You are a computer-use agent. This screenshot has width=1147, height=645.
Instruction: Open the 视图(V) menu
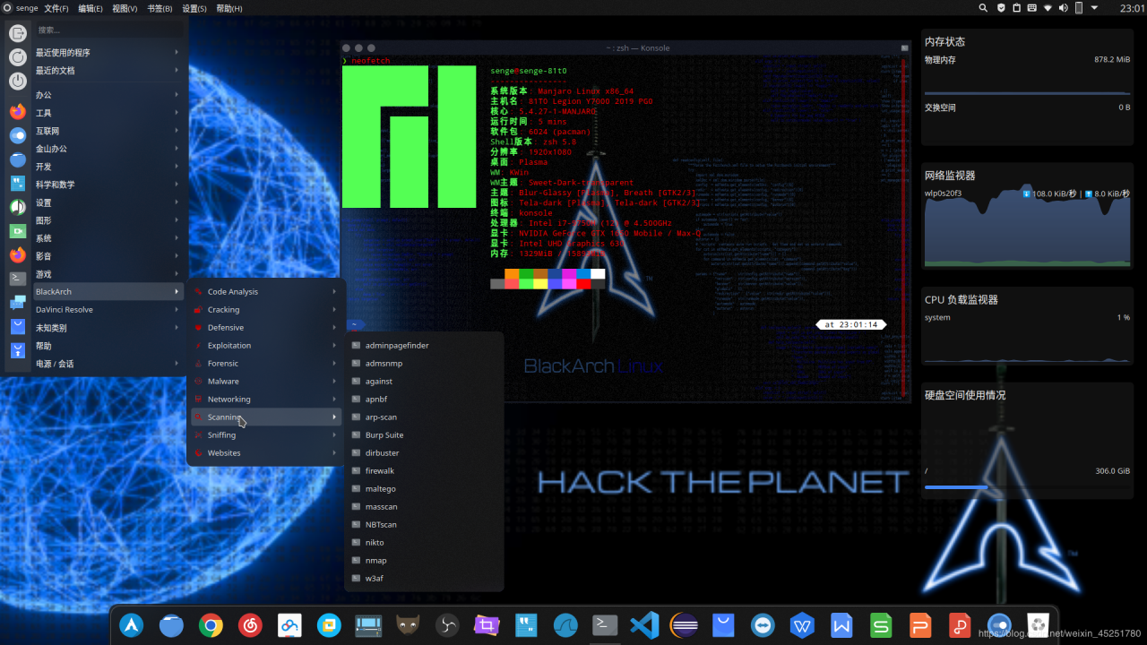point(125,8)
